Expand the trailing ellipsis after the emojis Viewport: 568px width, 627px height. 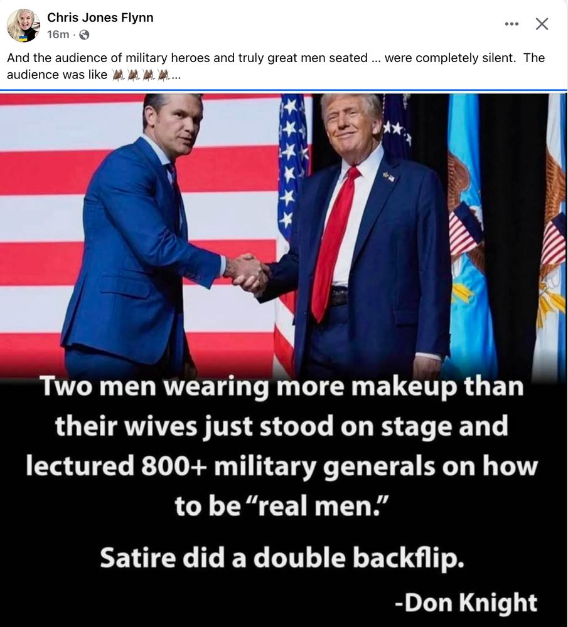176,76
